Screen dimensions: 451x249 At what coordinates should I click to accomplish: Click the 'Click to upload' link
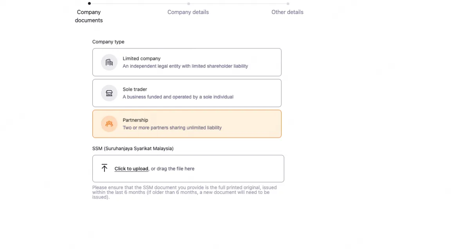point(131,169)
